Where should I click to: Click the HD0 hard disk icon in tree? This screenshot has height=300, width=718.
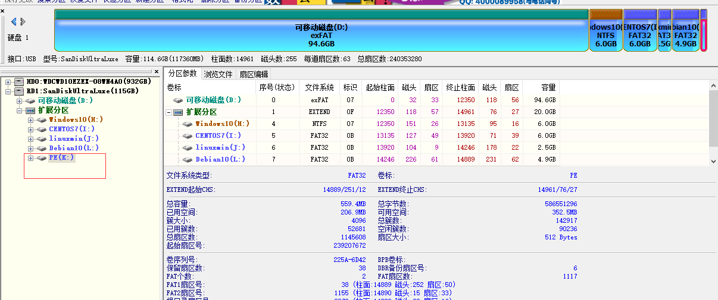tap(19, 81)
